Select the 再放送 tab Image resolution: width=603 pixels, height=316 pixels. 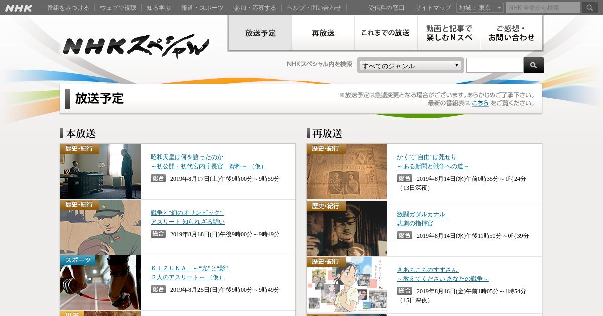(x=323, y=33)
